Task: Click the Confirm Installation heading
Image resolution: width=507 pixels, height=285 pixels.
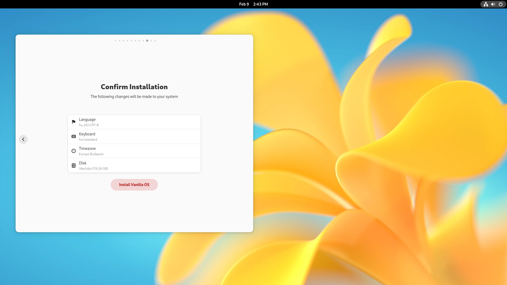Action: [x=134, y=87]
